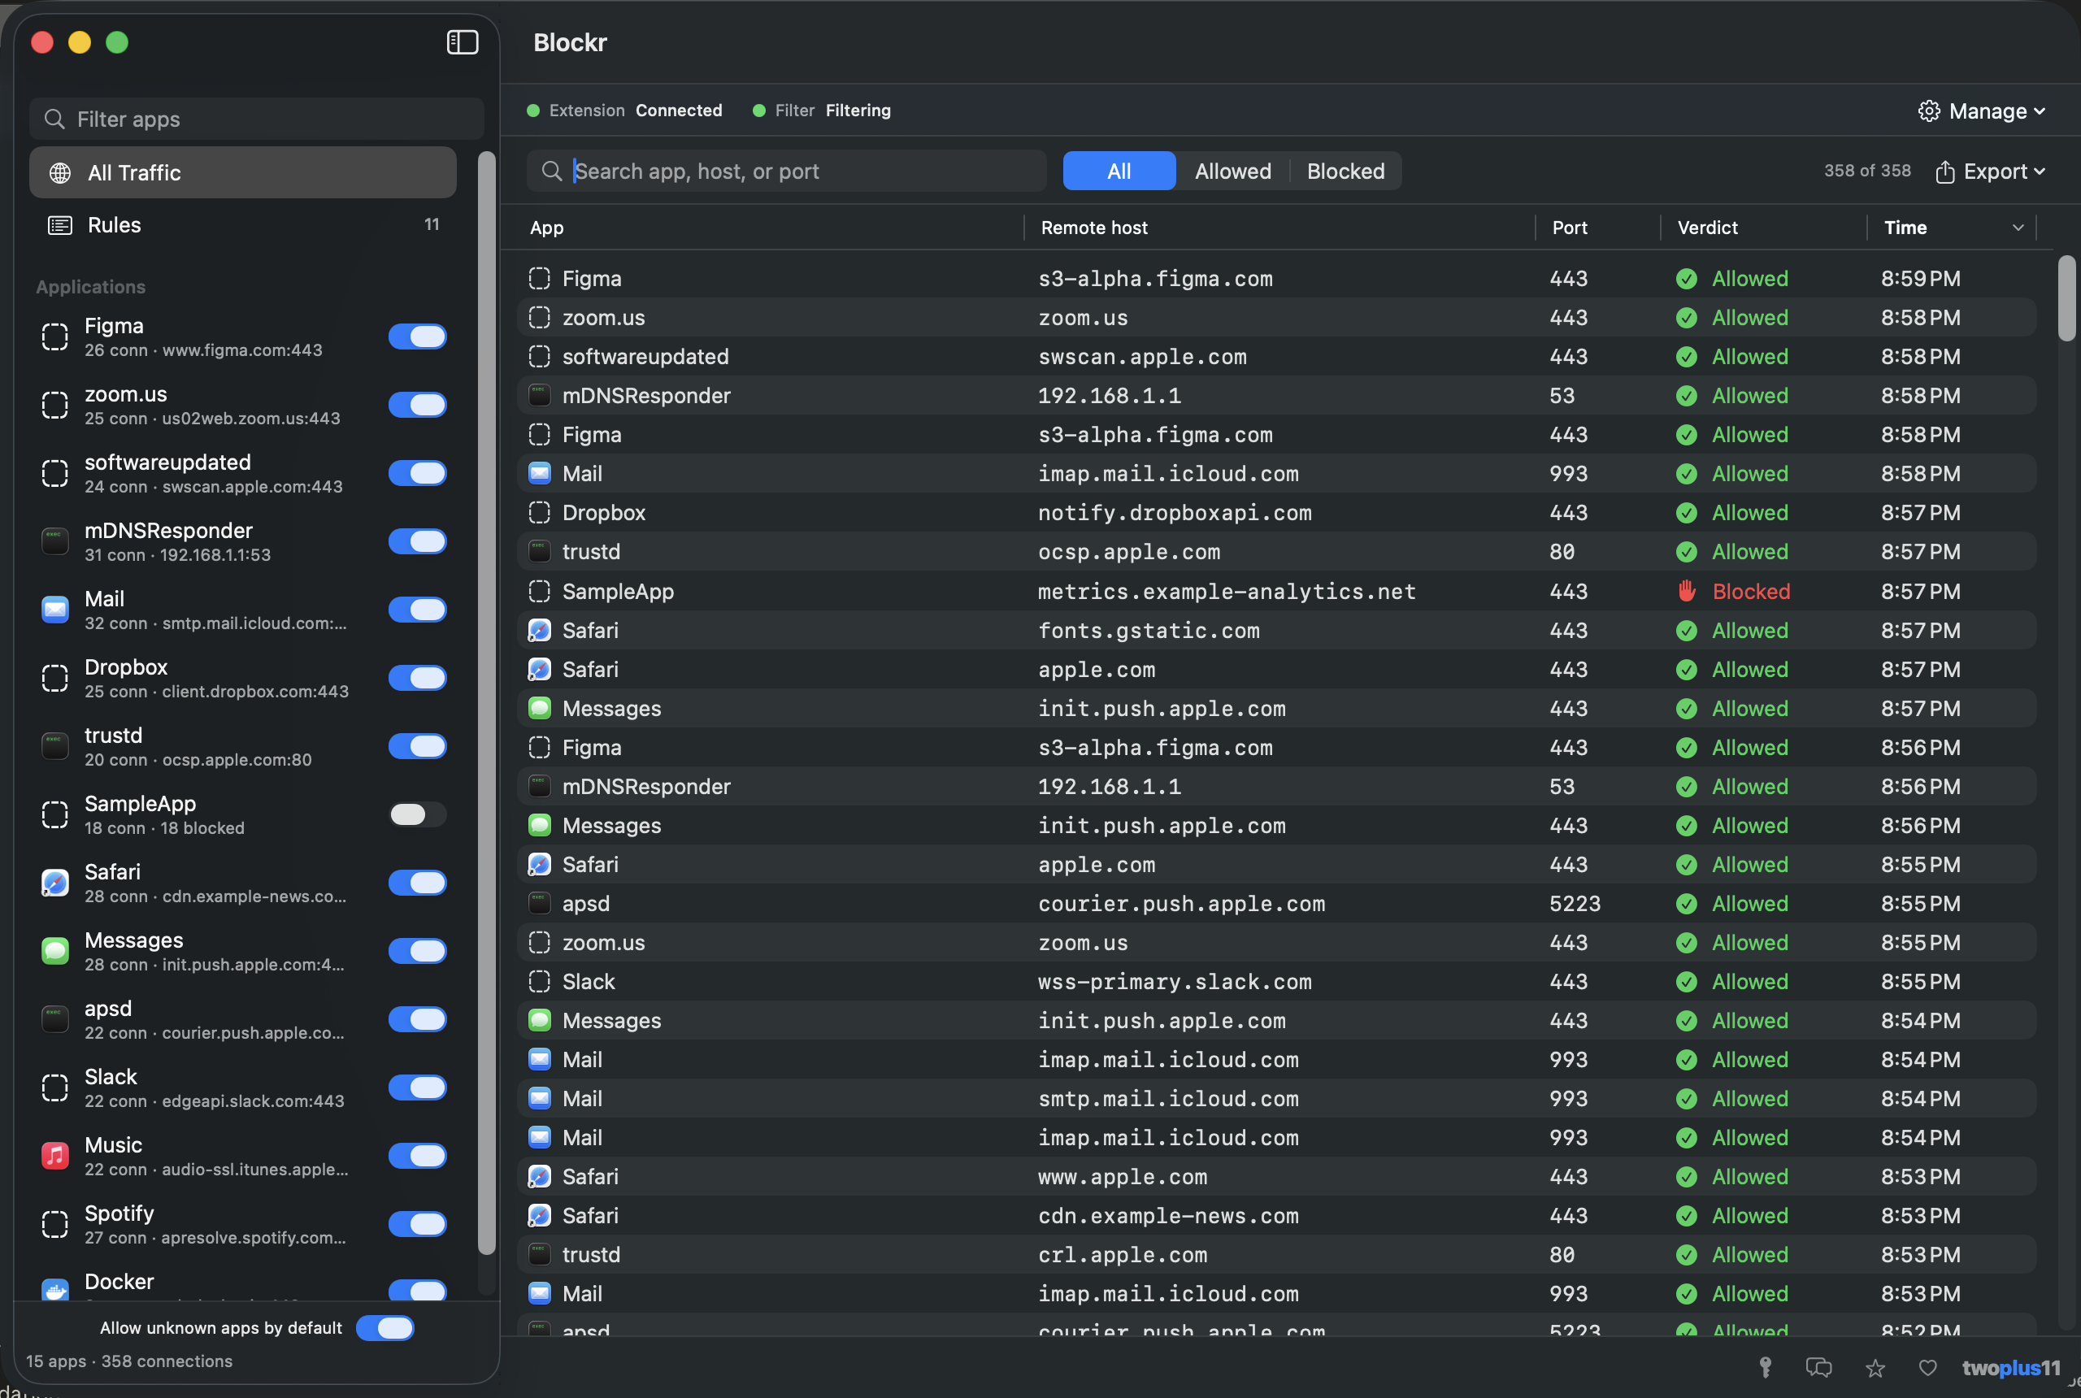Open the Export dropdown menu
Screen dimensions: 2081x1398
(1990, 171)
